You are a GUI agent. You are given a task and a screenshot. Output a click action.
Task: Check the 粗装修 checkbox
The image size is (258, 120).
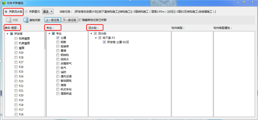click(x=58, y=46)
